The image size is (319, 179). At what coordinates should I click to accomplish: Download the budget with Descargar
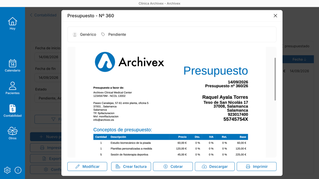[215, 167]
